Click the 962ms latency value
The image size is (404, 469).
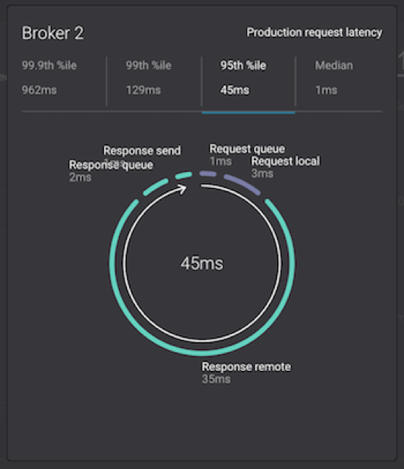[x=39, y=90]
